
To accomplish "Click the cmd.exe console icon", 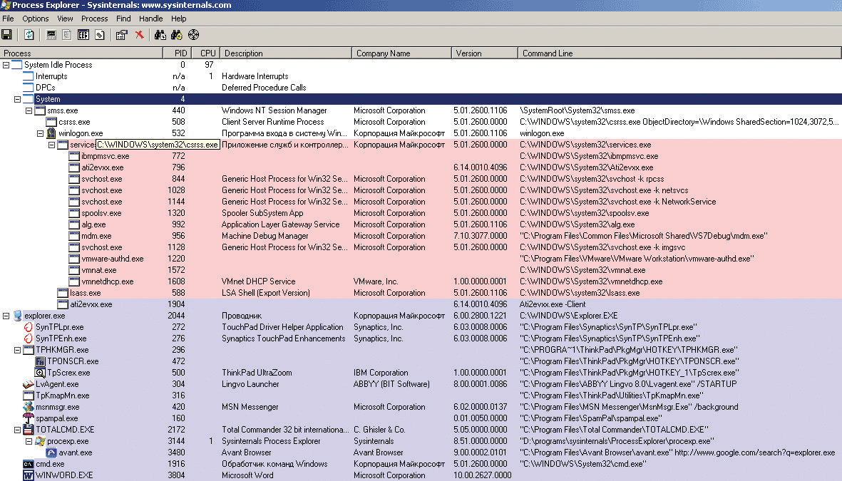I will pyautogui.click(x=29, y=464).
